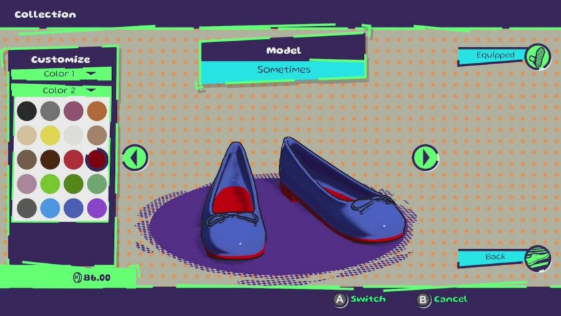Click the blue ballet flats preview
Viewport: 561px width, 316px height.
(x=304, y=198)
